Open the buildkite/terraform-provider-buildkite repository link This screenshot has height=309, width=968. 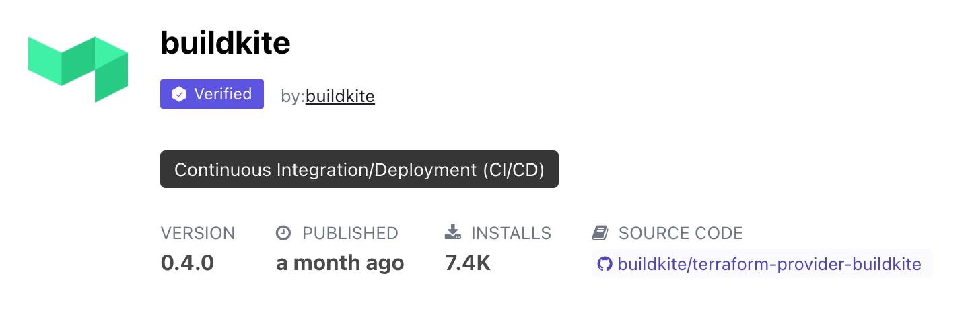(x=769, y=264)
